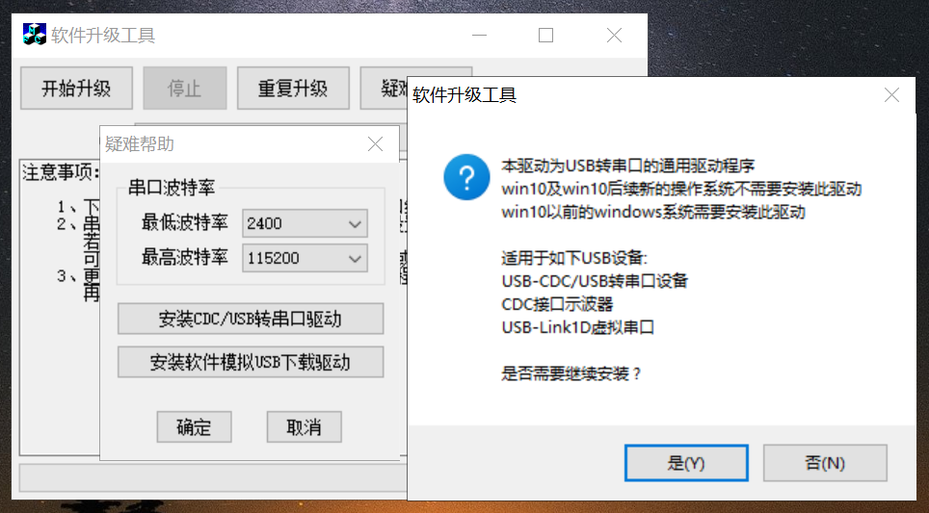Open the 最高波特率 dropdown arrow
Viewport: 929px width, 513px height.
tap(355, 259)
